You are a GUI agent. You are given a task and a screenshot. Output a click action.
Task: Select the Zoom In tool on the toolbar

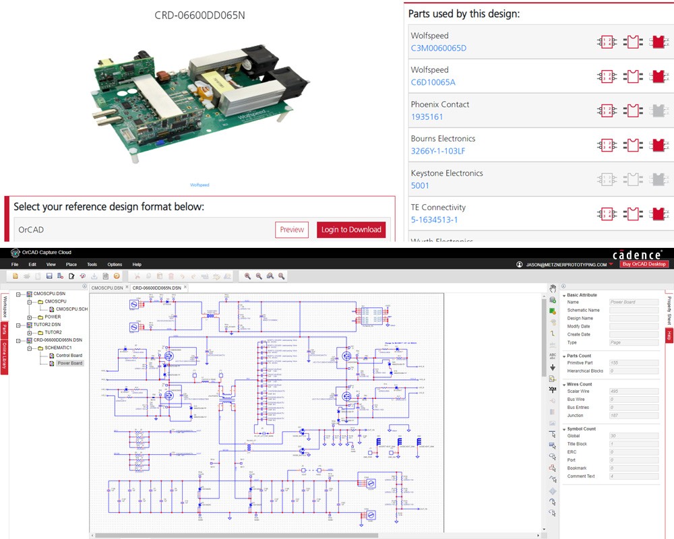click(248, 276)
